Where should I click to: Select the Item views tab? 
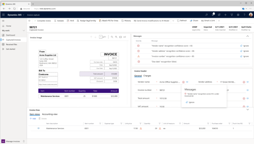[x=35, y=114]
